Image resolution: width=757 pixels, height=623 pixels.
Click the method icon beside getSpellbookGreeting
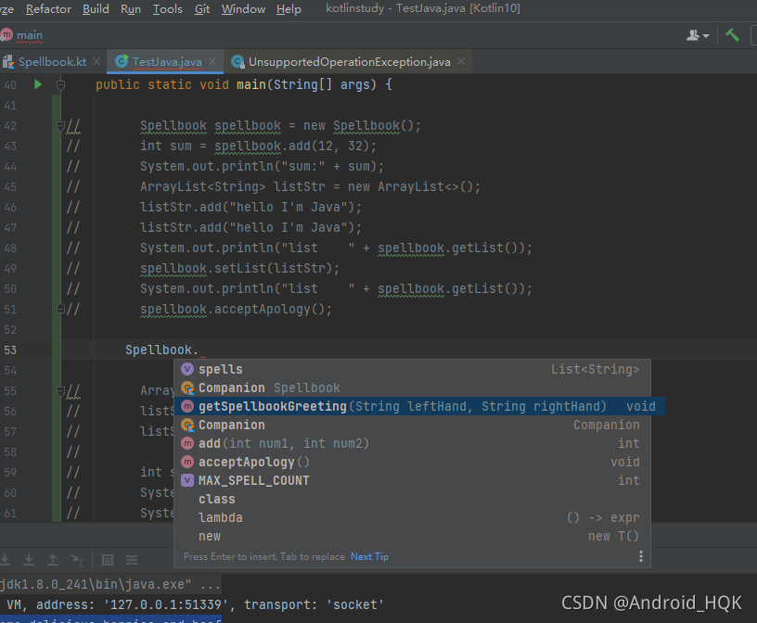[x=187, y=406]
